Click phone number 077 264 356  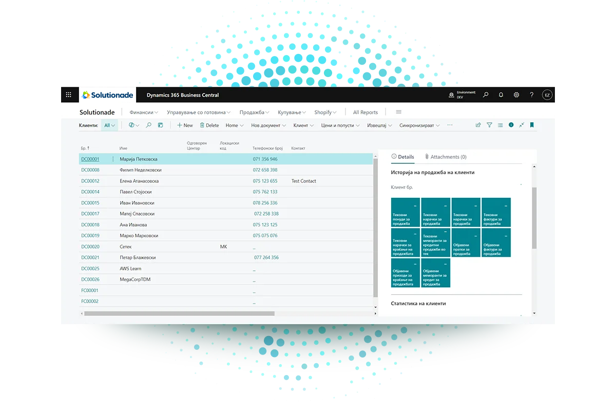point(266,257)
